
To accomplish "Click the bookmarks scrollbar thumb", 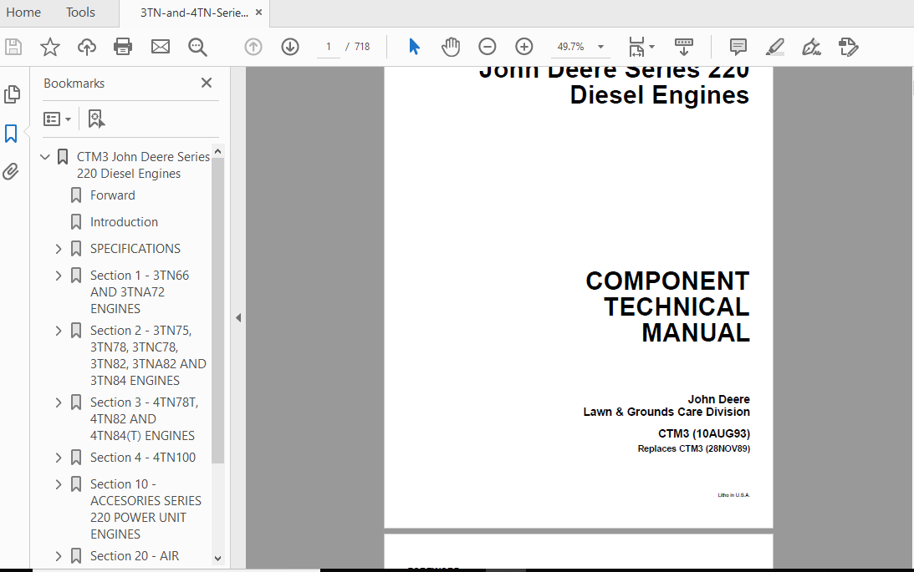I will tap(217, 311).
